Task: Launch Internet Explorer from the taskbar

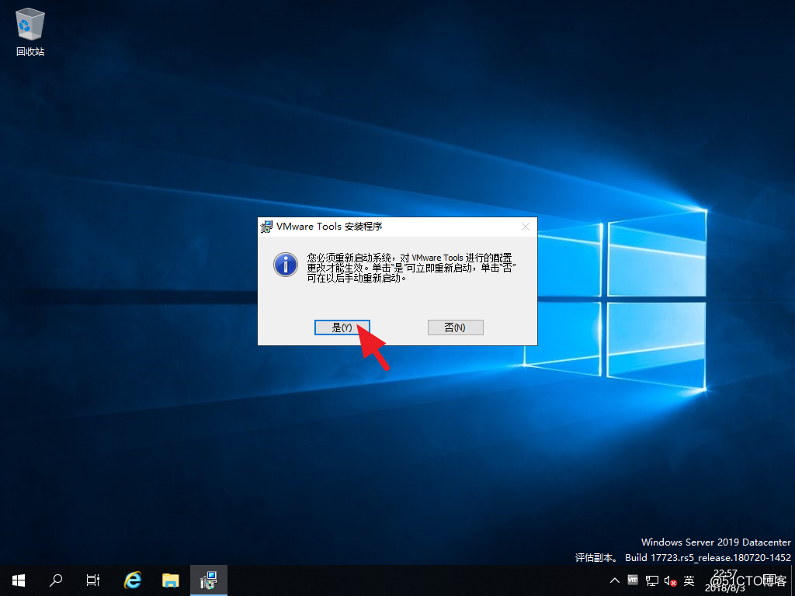Action: tap(133, 580)
